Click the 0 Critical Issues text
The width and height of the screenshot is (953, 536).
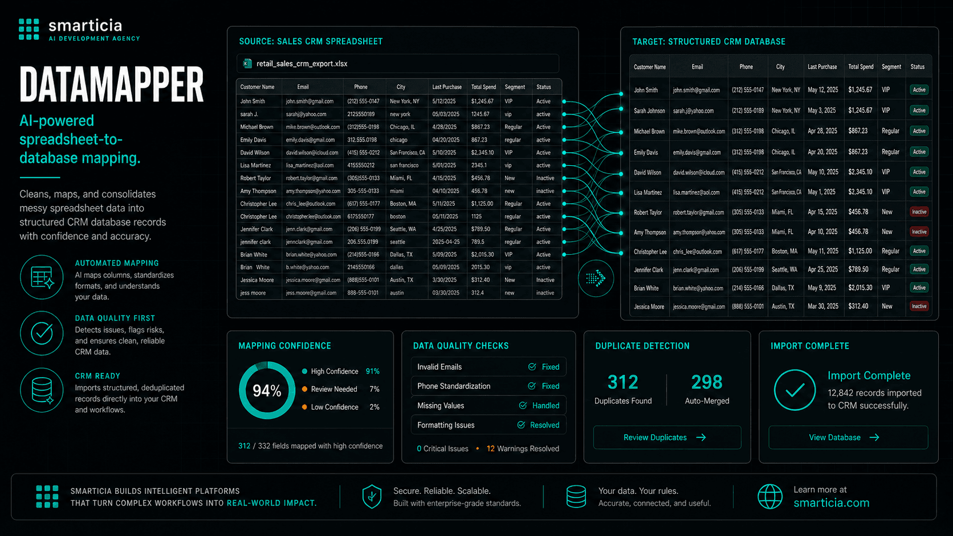pyautogui.click(x=442, y=449)
